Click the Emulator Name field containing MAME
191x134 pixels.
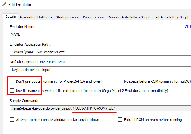click(100, 34)
